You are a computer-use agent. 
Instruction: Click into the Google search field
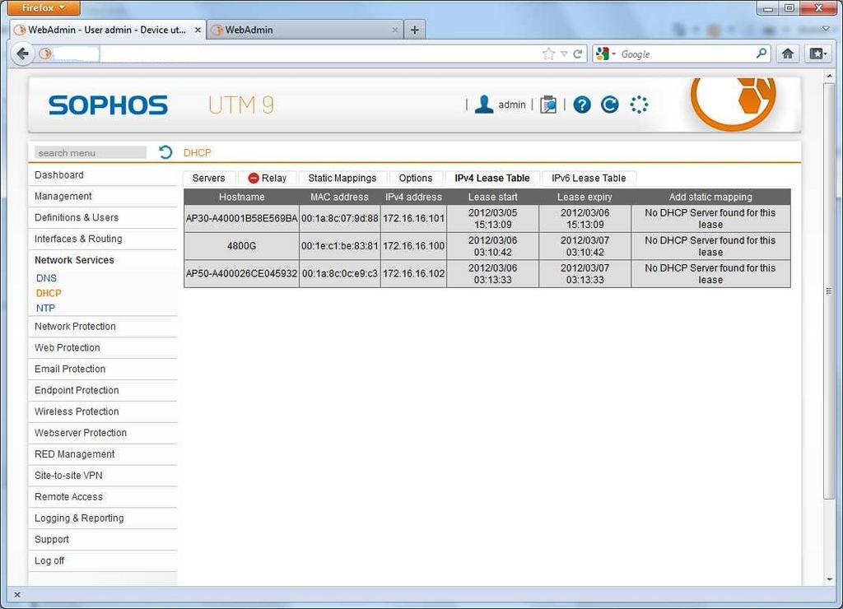click(x=687, y=53)
